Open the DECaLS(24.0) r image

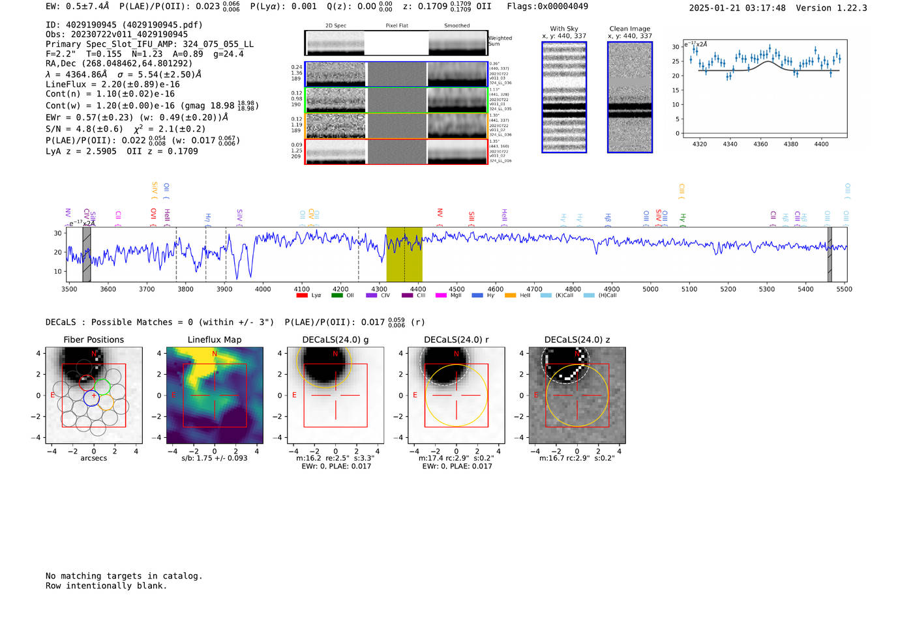pos(456,396)
